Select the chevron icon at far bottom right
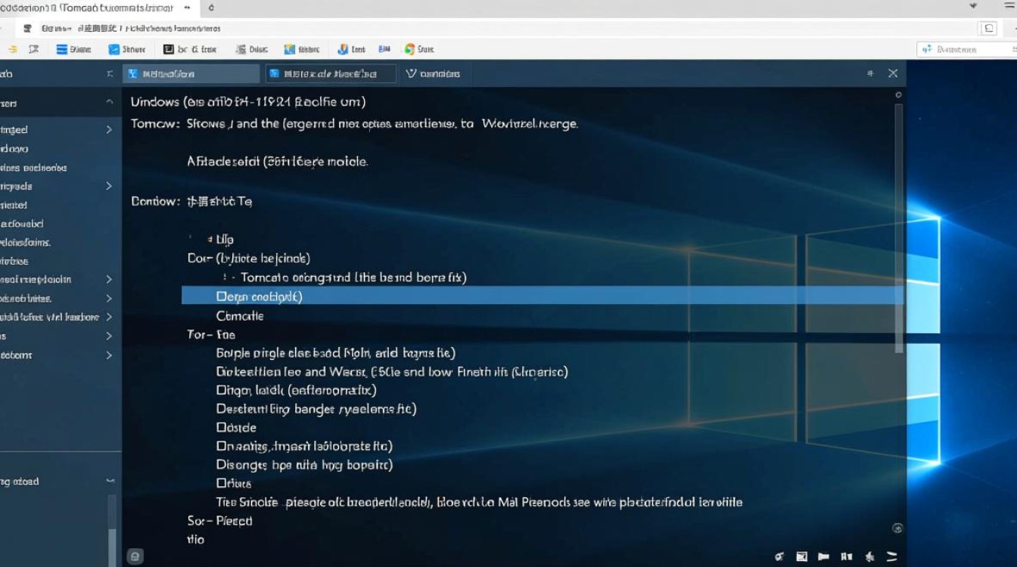Viewport: 1017px width, 567px height. point(891,556)
